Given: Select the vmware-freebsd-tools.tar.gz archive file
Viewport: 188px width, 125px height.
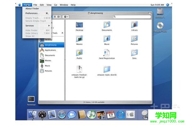Looking at the screenshot, I should pos(79,69).
